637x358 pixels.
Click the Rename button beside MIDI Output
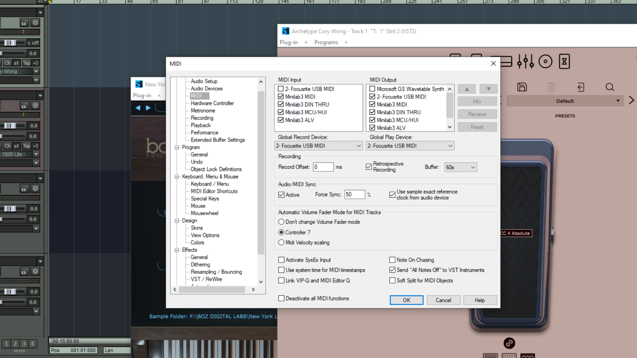click(x=477, y=114)
